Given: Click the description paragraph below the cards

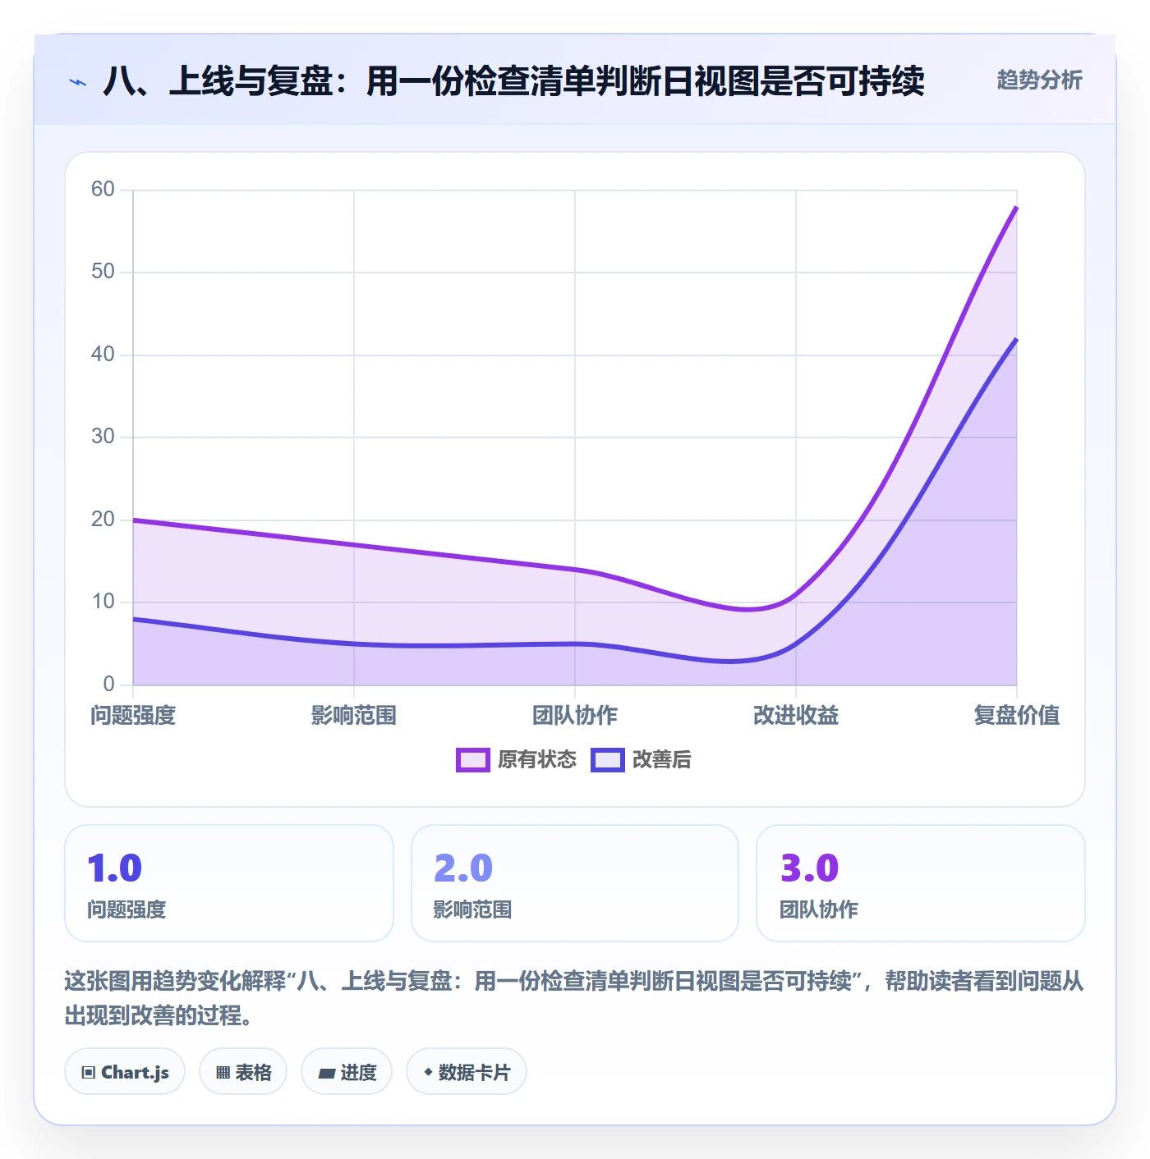Looking at the screenshot, I should click(x=574, y=998).
